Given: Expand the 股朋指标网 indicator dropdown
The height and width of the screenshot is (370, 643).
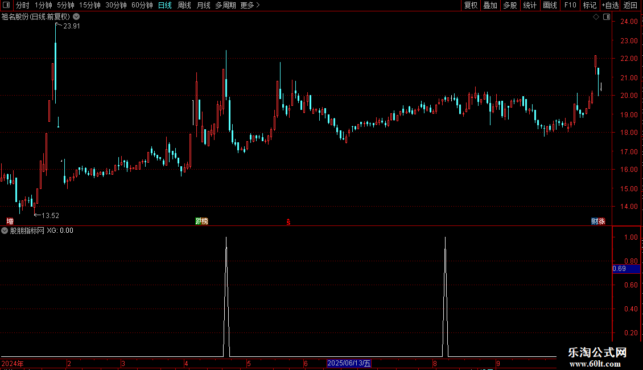Looking at the screenshot, I should 5,231.
